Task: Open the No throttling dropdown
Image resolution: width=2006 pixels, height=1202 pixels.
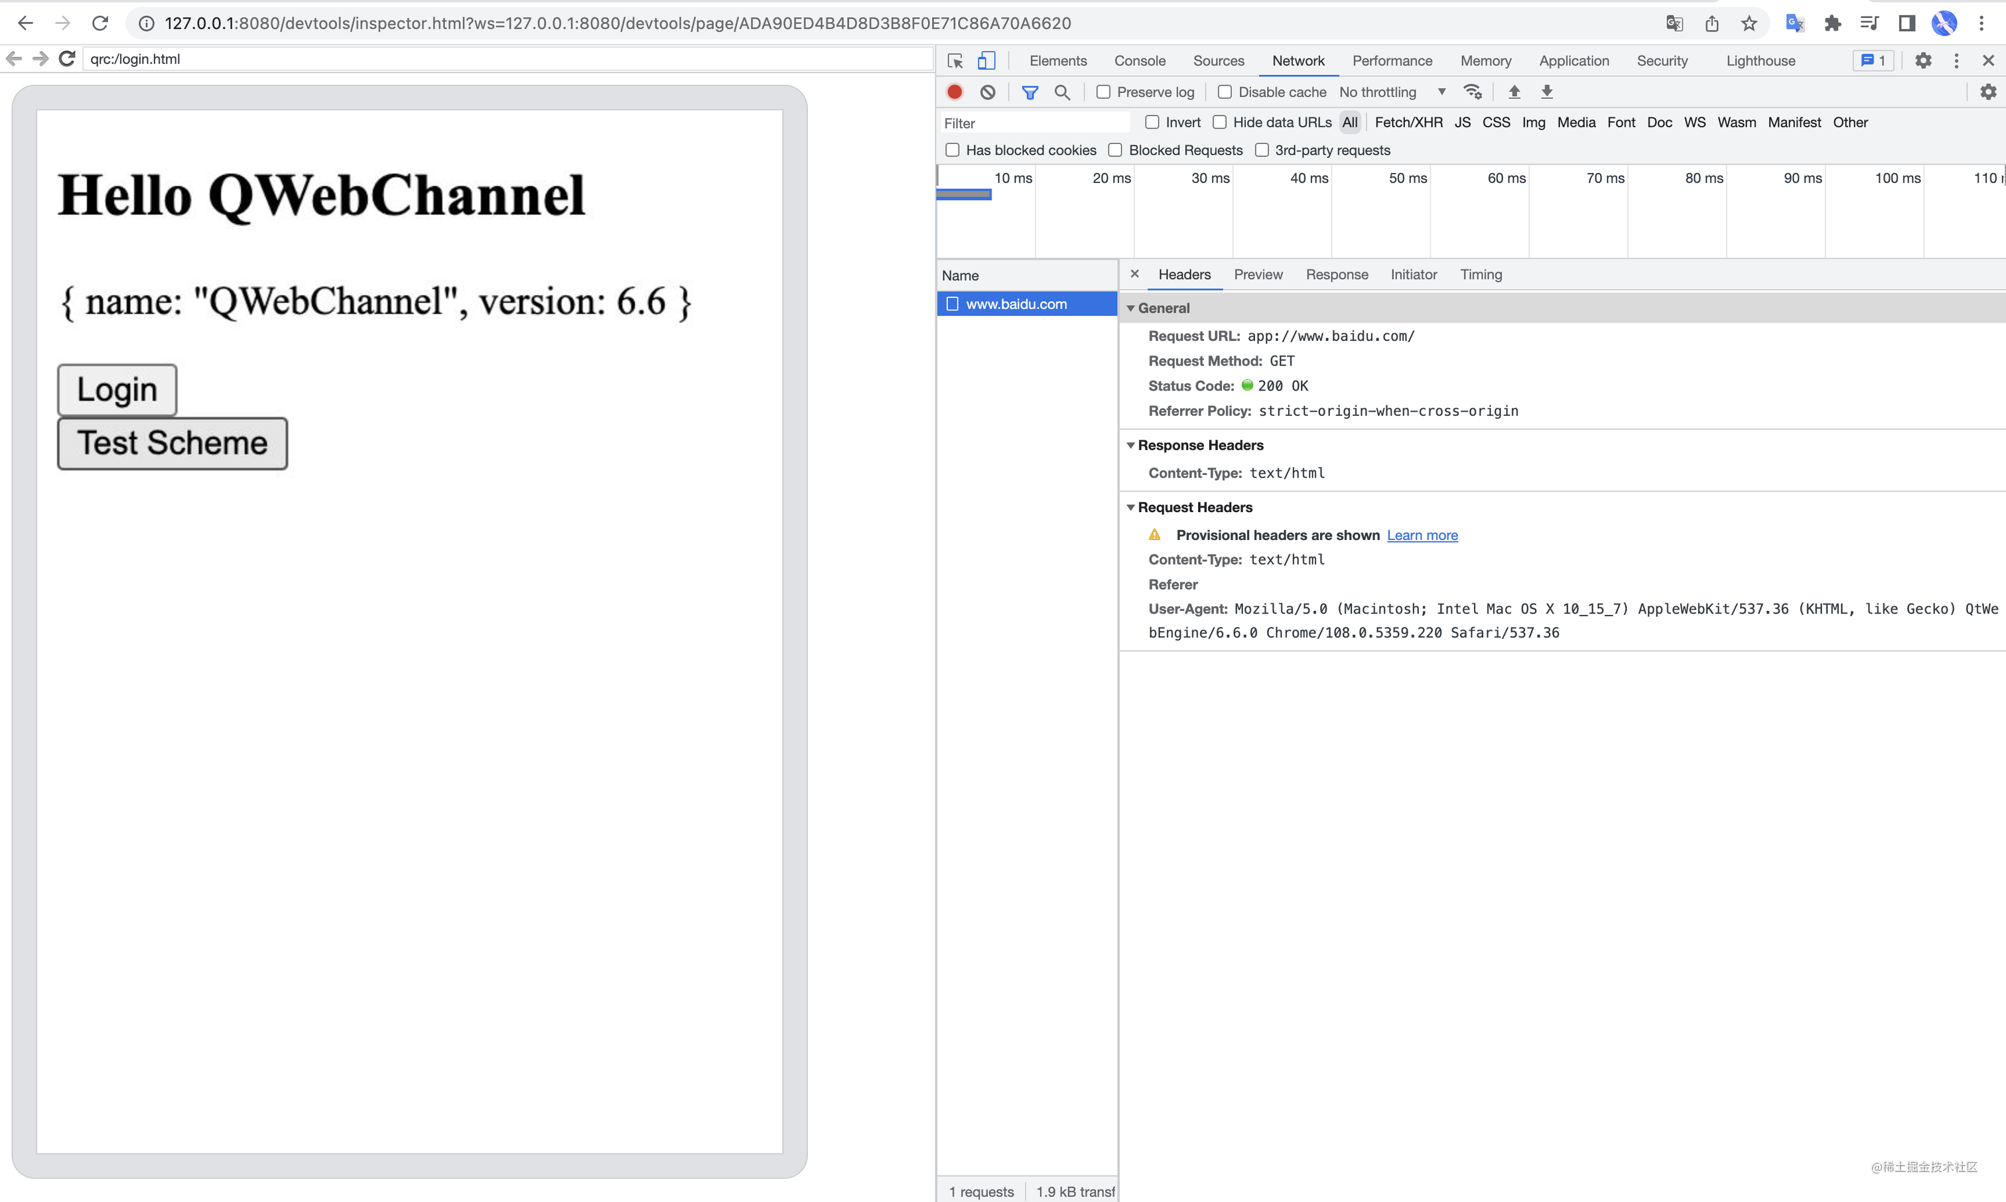Action: point(1390,92)
